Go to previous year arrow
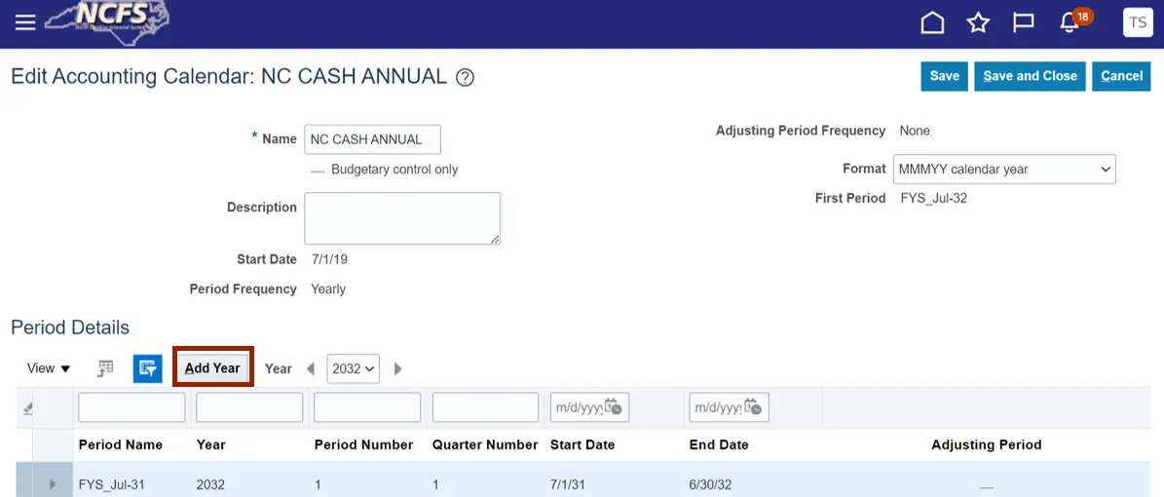 311,368
